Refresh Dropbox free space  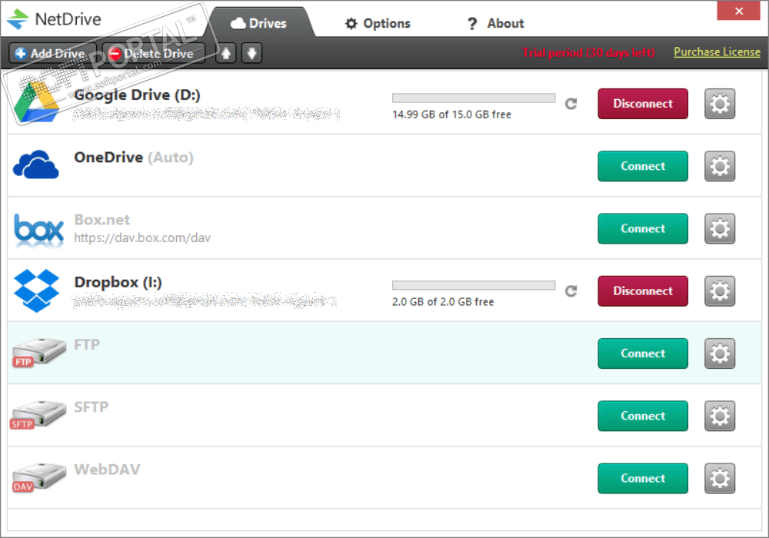click(571, 291)
